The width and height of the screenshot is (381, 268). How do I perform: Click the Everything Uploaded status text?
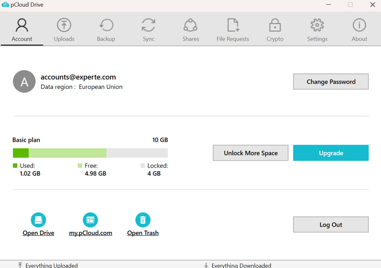(51, 265)
